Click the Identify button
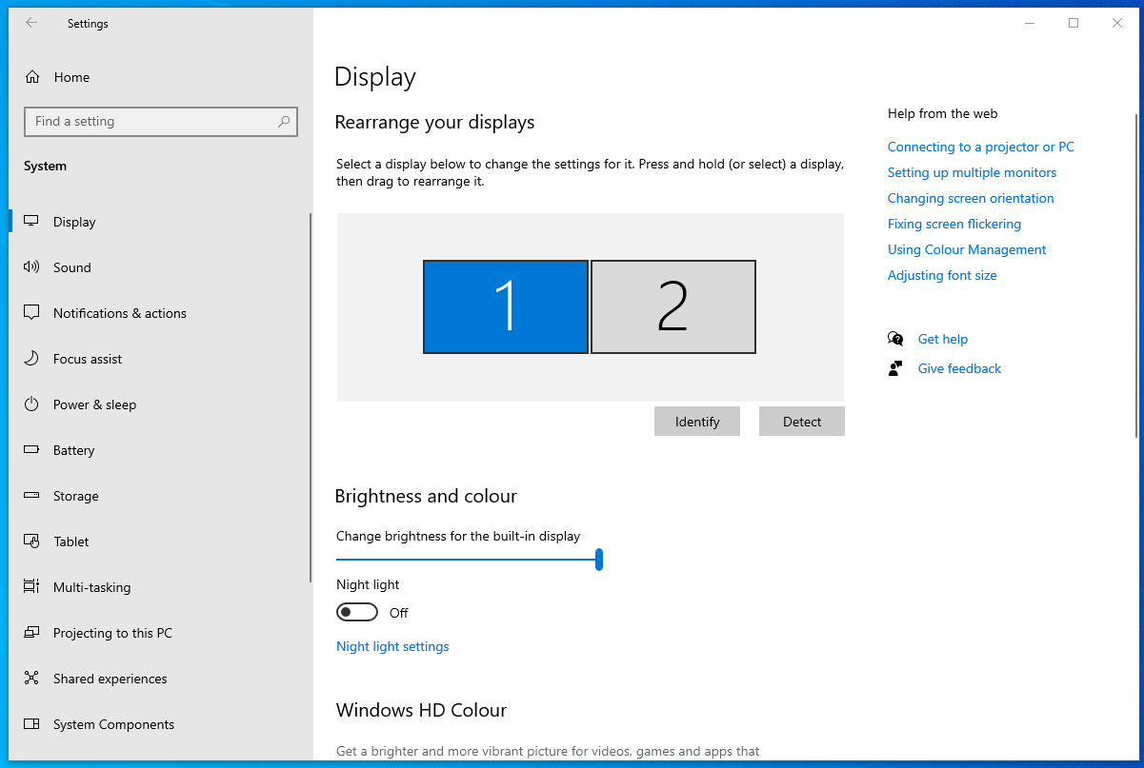Viewport: 1144px width, 768px height. click(x=697, y=422)
